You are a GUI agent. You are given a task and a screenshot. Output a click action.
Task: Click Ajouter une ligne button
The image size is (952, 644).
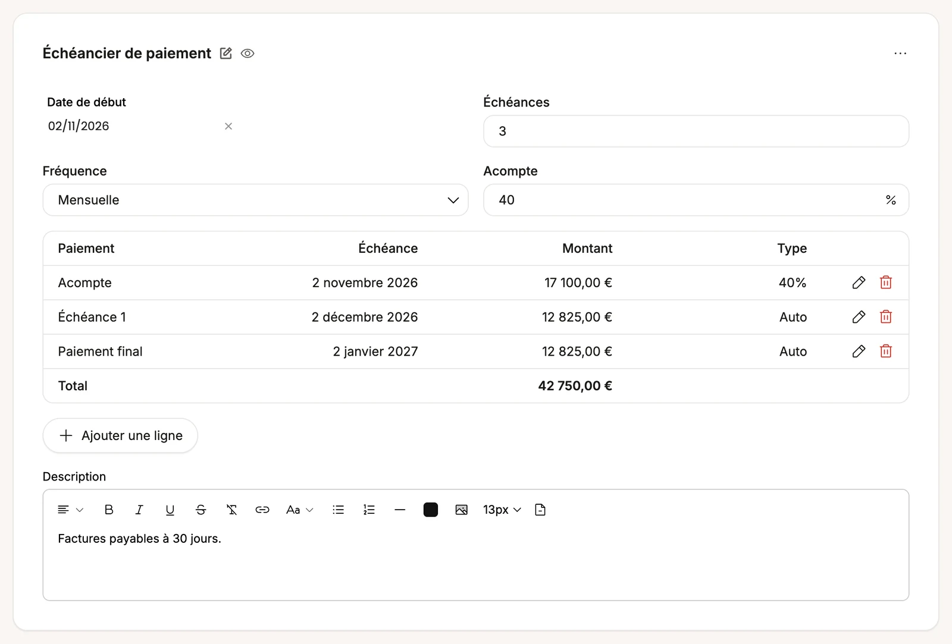tap(120, 436)
